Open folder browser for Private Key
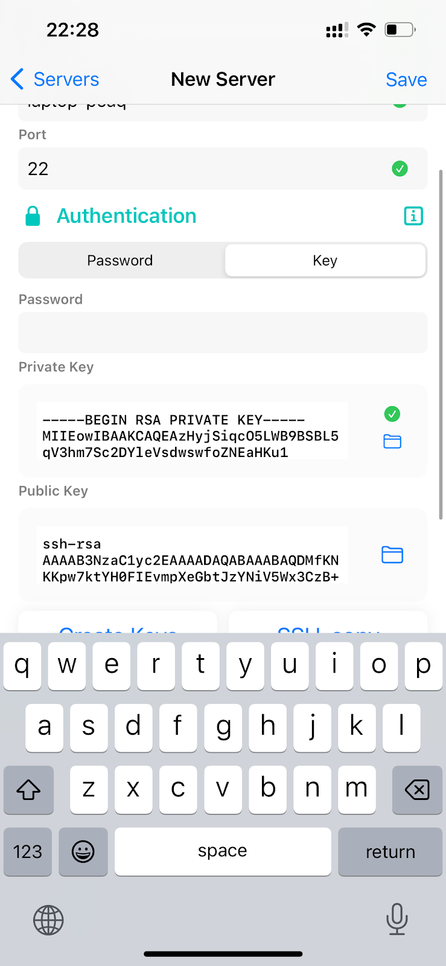Screen dimensions: 446x966 [392, 442]
